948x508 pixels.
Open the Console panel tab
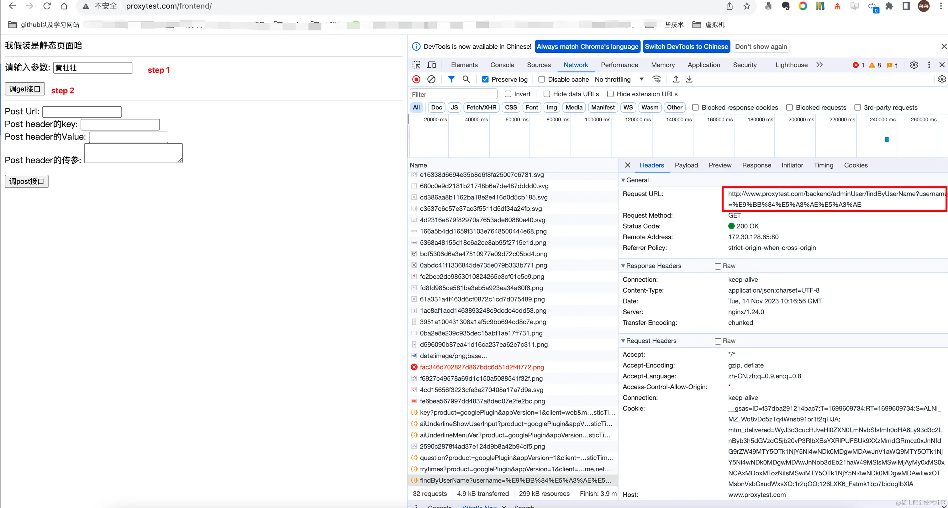502,65
